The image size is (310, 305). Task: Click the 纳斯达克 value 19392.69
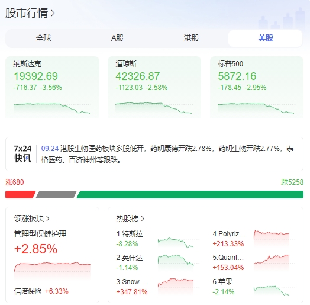[x=35, y=76]
